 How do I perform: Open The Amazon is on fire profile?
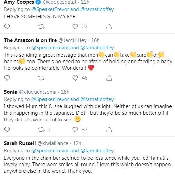(30, 40)
